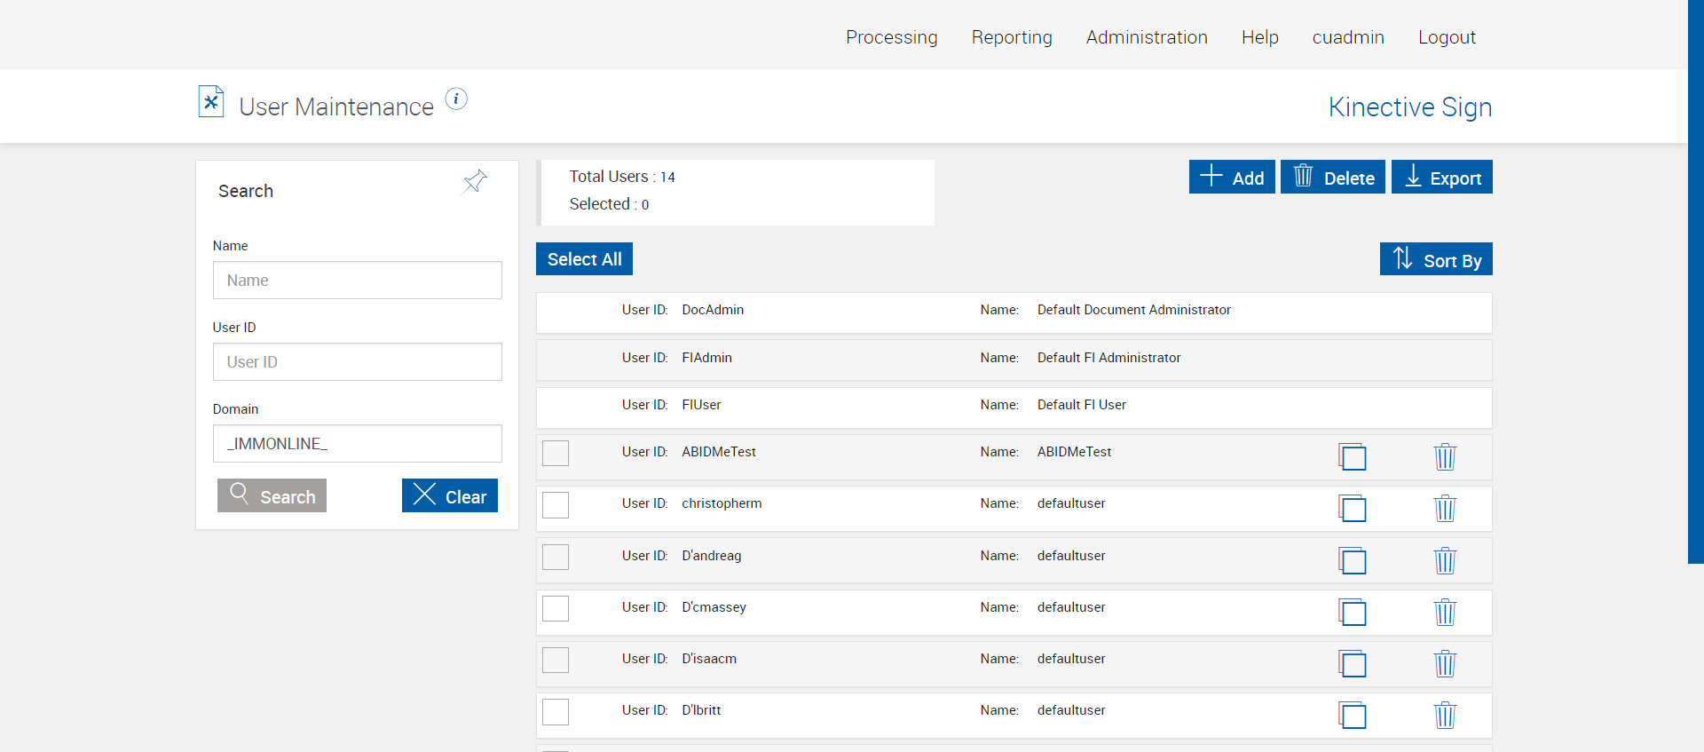Select the DocAdmin user ID text
The height and width of the screenshot is (752, 1704).
coord(713,310)
